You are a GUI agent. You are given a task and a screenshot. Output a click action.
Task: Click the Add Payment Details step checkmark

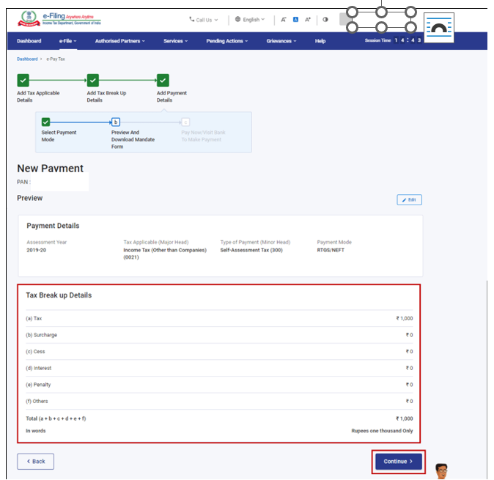(163, 81)
